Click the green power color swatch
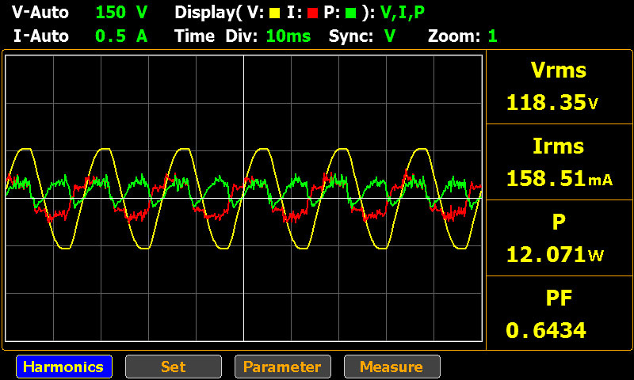The image size is (634, 380). pos(351,13)
